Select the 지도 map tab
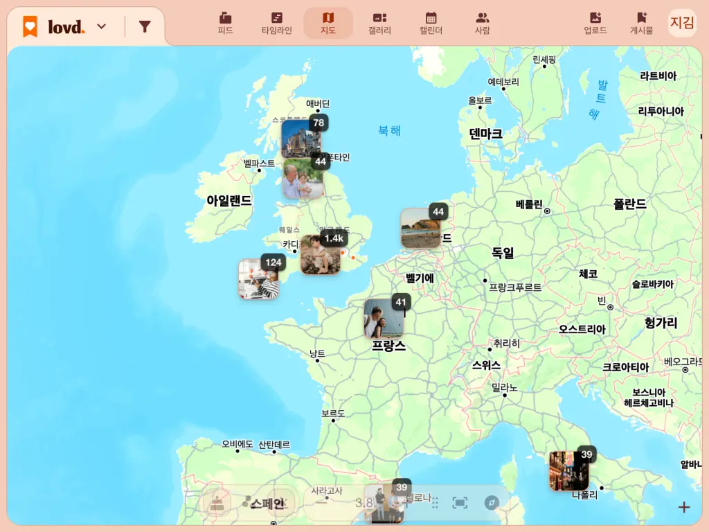Viewport: 709px width, 532px height. [x=328, y=23]
